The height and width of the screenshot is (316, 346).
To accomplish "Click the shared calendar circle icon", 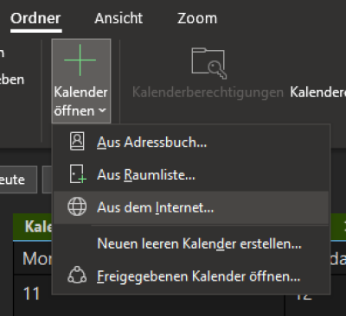I will [77, 275].
